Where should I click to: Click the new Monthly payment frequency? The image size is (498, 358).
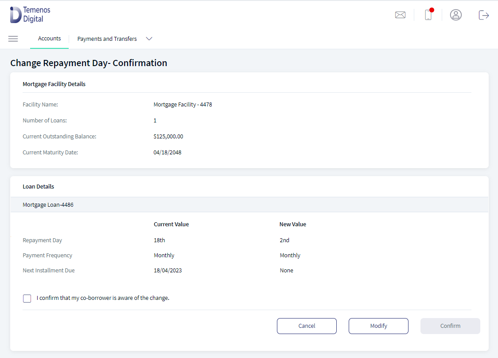[x=290, y=256]
